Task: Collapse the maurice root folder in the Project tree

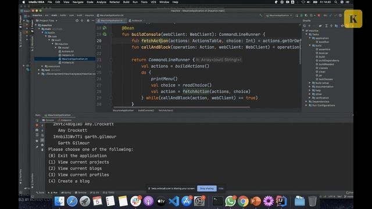Action: click(36, 25)
